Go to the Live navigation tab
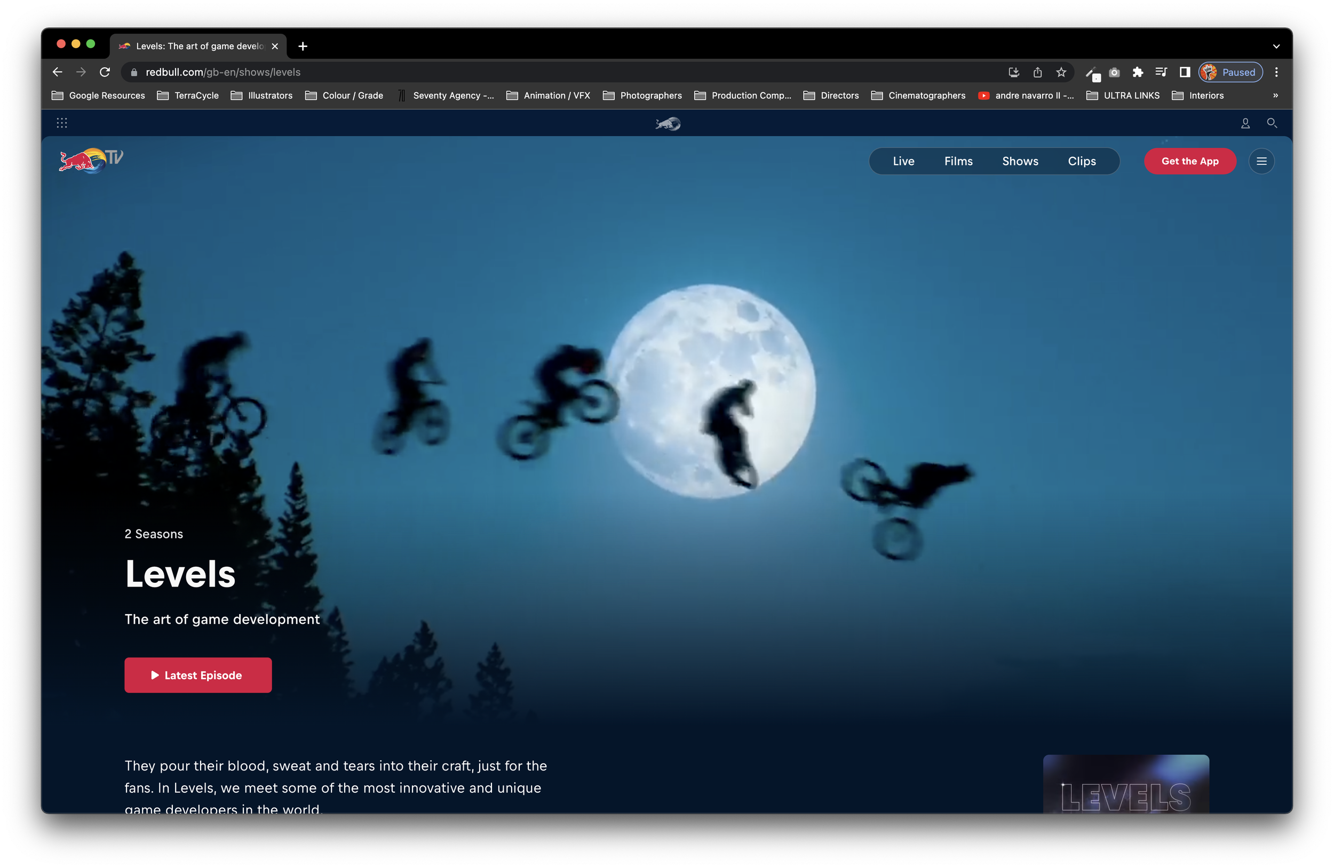Screen dimensions: 1334x868 (903, 161)
